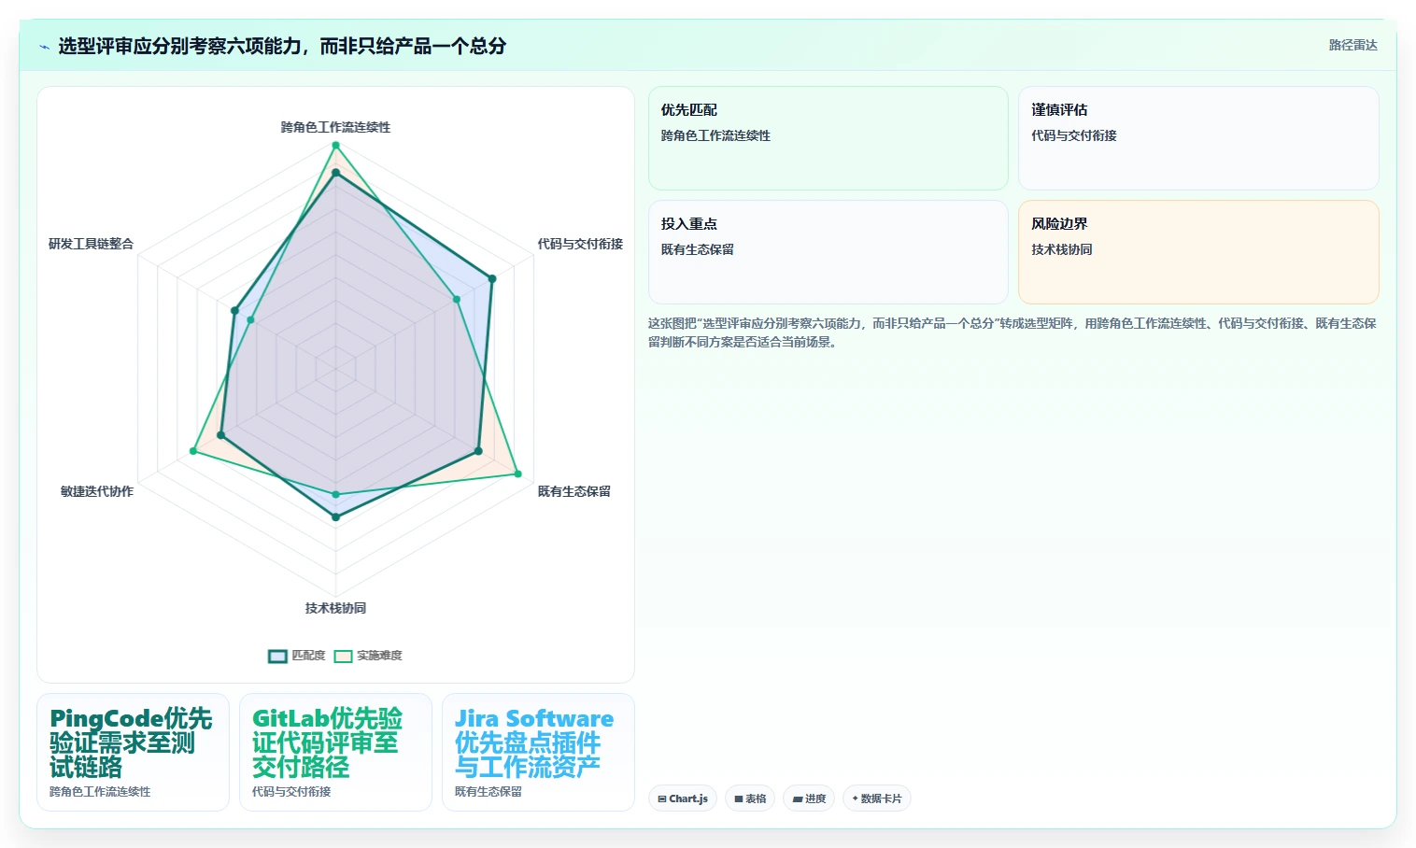This screenshot has width=1416, height=848.
Task: Click 跨角色工作流连续性 text in the 优先匹配 card
Action: pos(715,135)
